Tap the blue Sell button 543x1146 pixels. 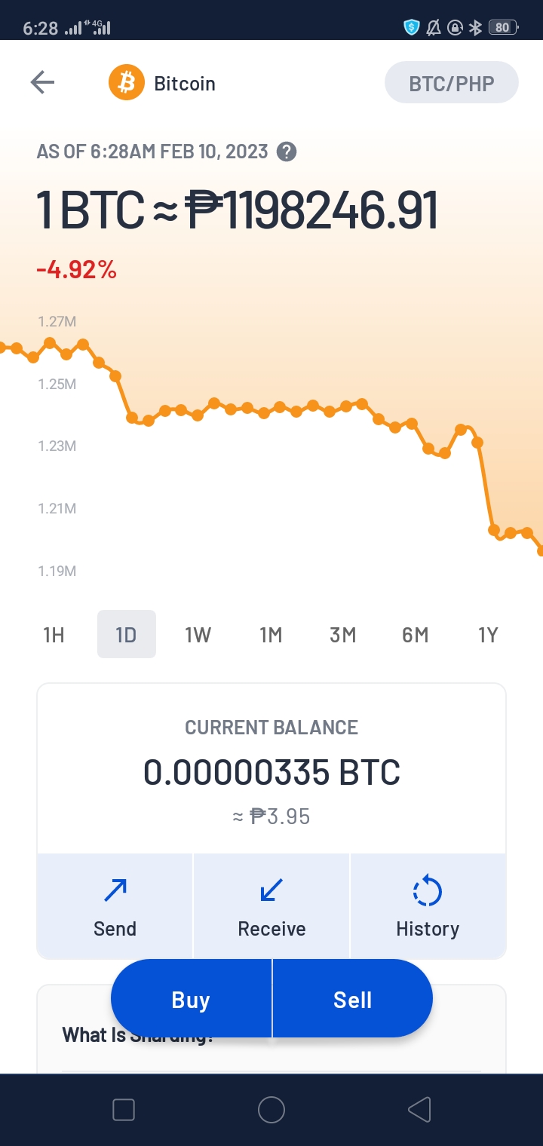[353, 999]
